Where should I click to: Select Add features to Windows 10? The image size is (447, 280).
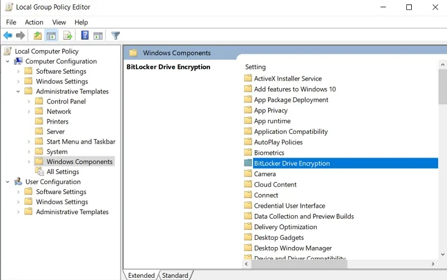click(x=295, y=89)
